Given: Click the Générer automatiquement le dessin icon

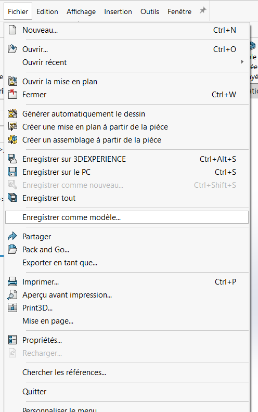Looking at the screenshot, I should [12, 113].
